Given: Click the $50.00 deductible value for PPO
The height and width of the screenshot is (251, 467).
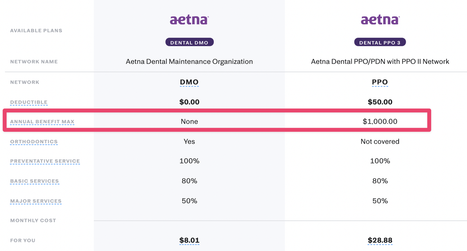Looking at the screenshot, I should point(380,102).
